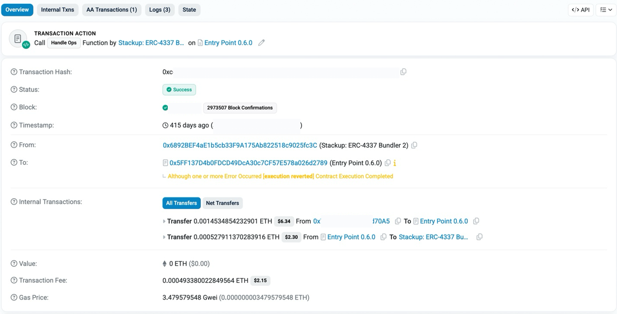Image resolution: width=617 pixels, height=314 pixels.
Task: Switch to Net Transfers view
Action: point(222,203)
